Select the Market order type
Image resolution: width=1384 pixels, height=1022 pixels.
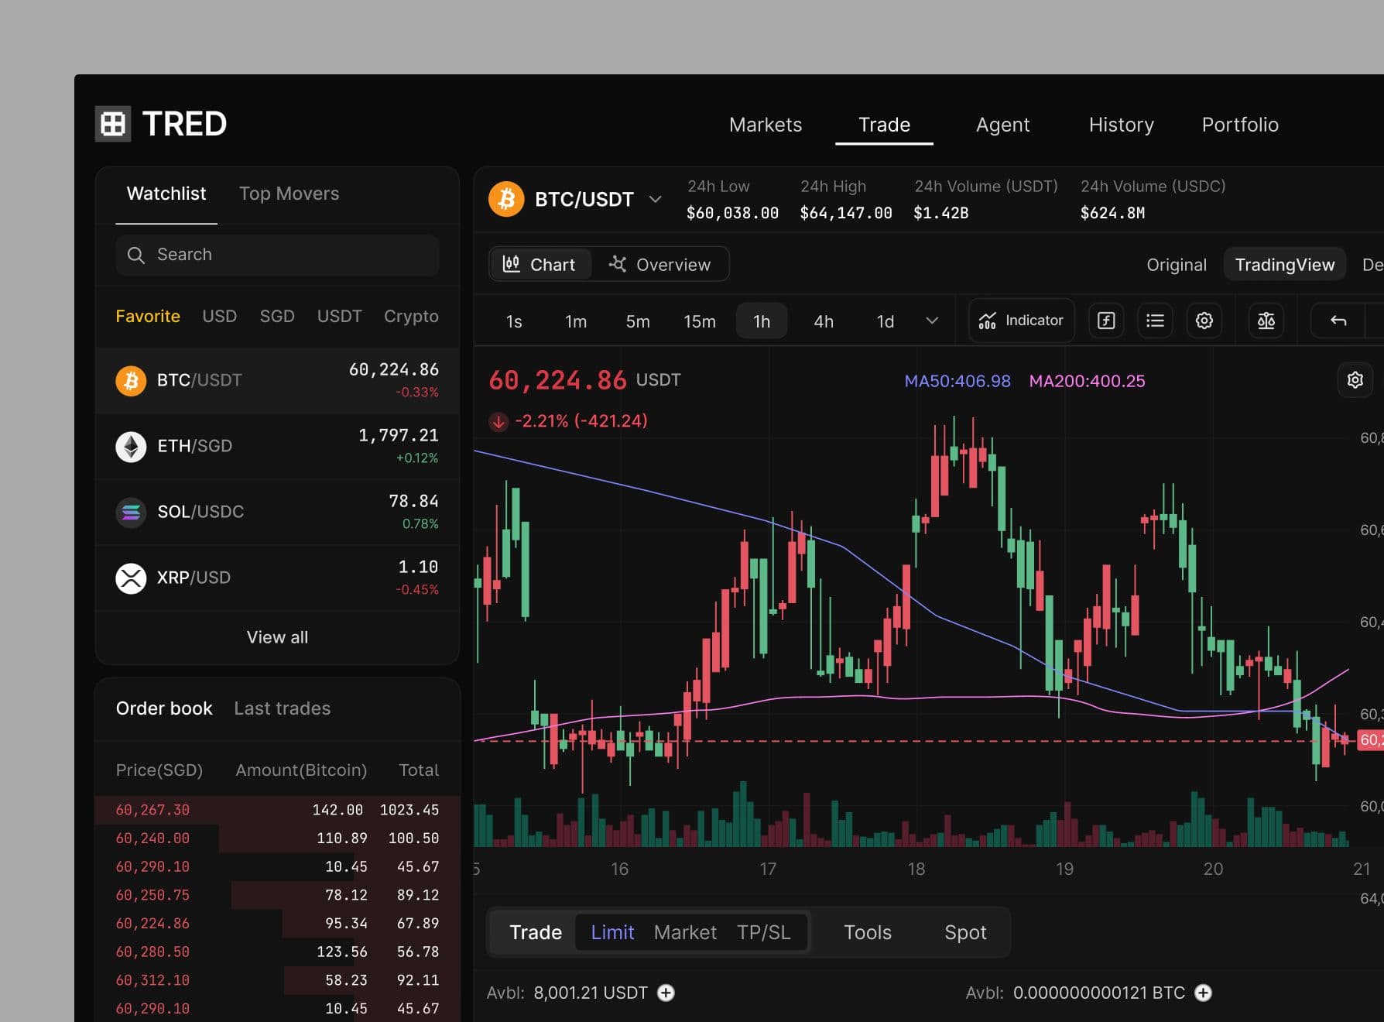click(685, 932)
